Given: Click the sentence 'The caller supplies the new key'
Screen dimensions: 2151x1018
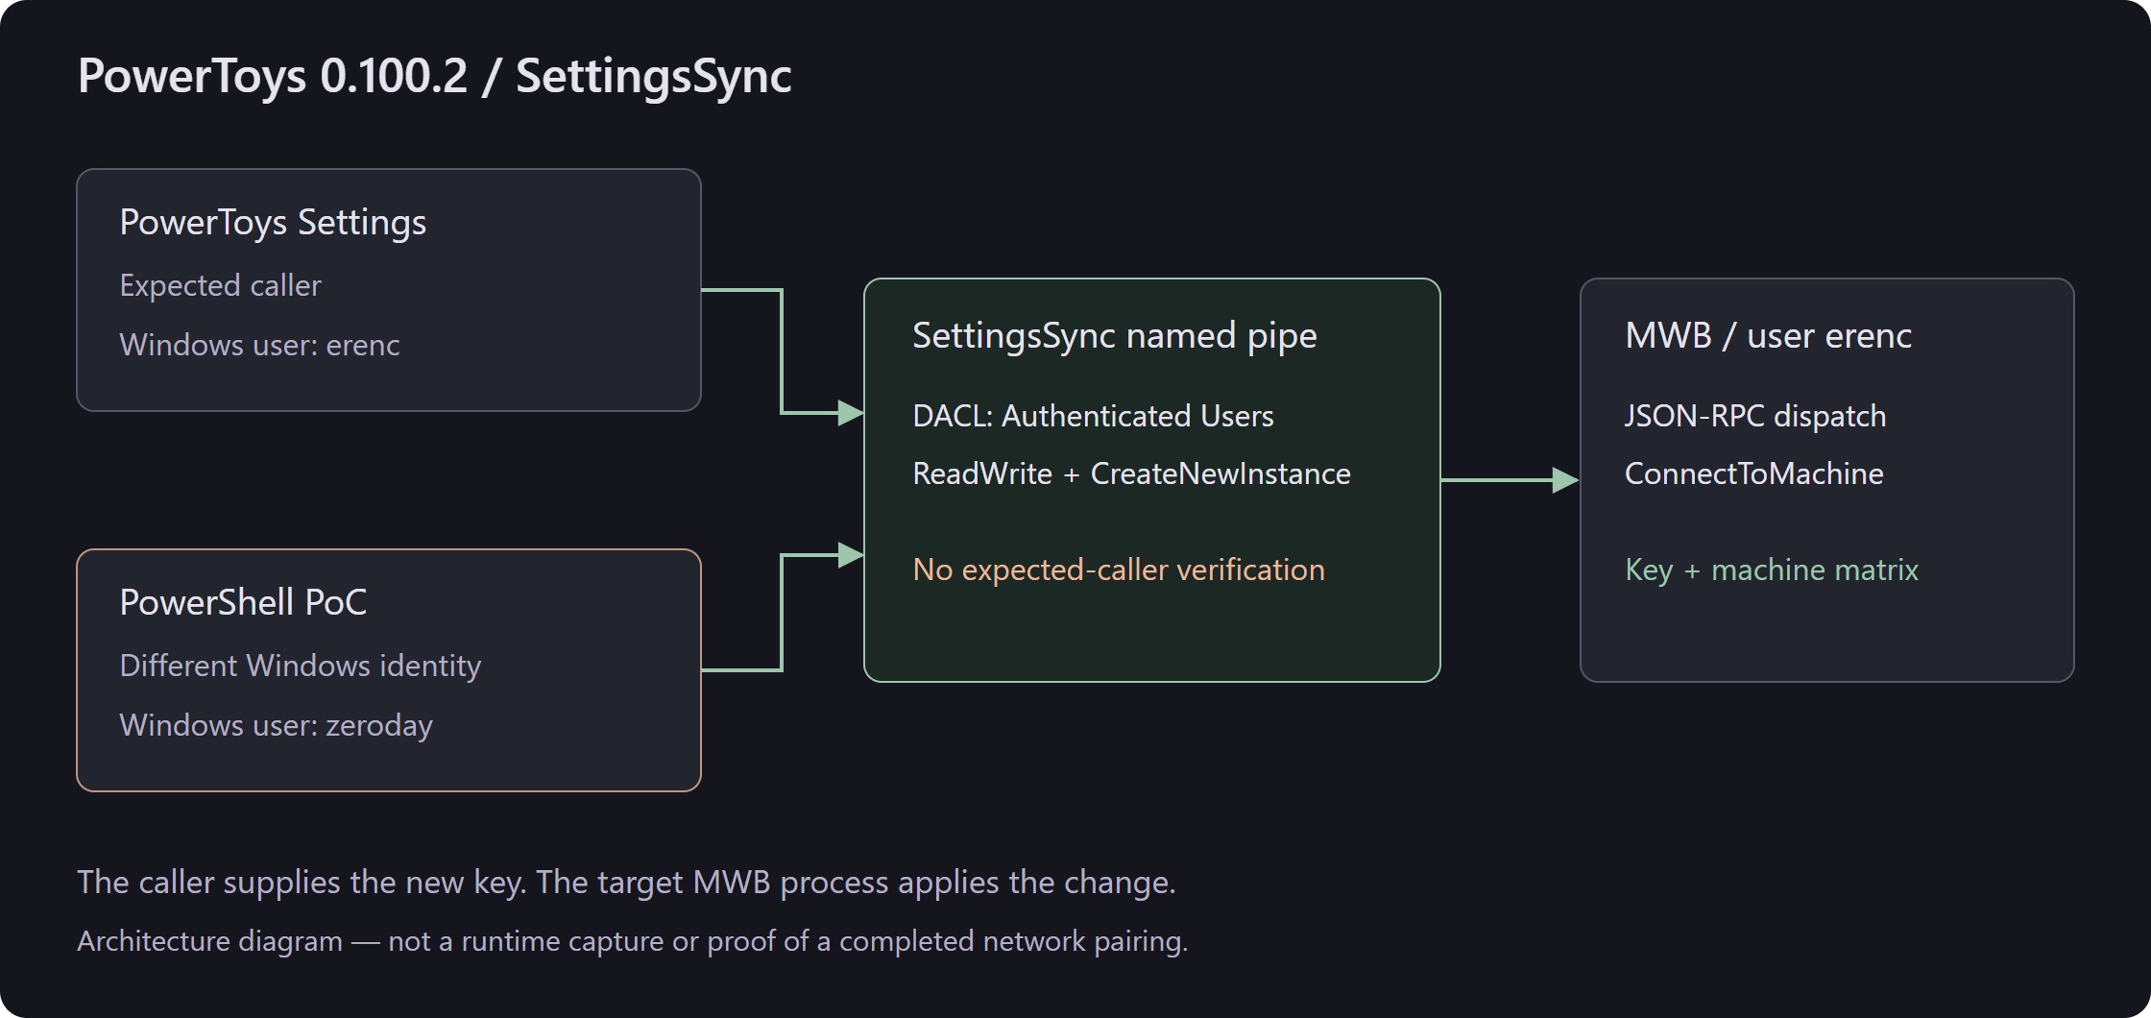Looking at the screenshot, I should 302,882.
